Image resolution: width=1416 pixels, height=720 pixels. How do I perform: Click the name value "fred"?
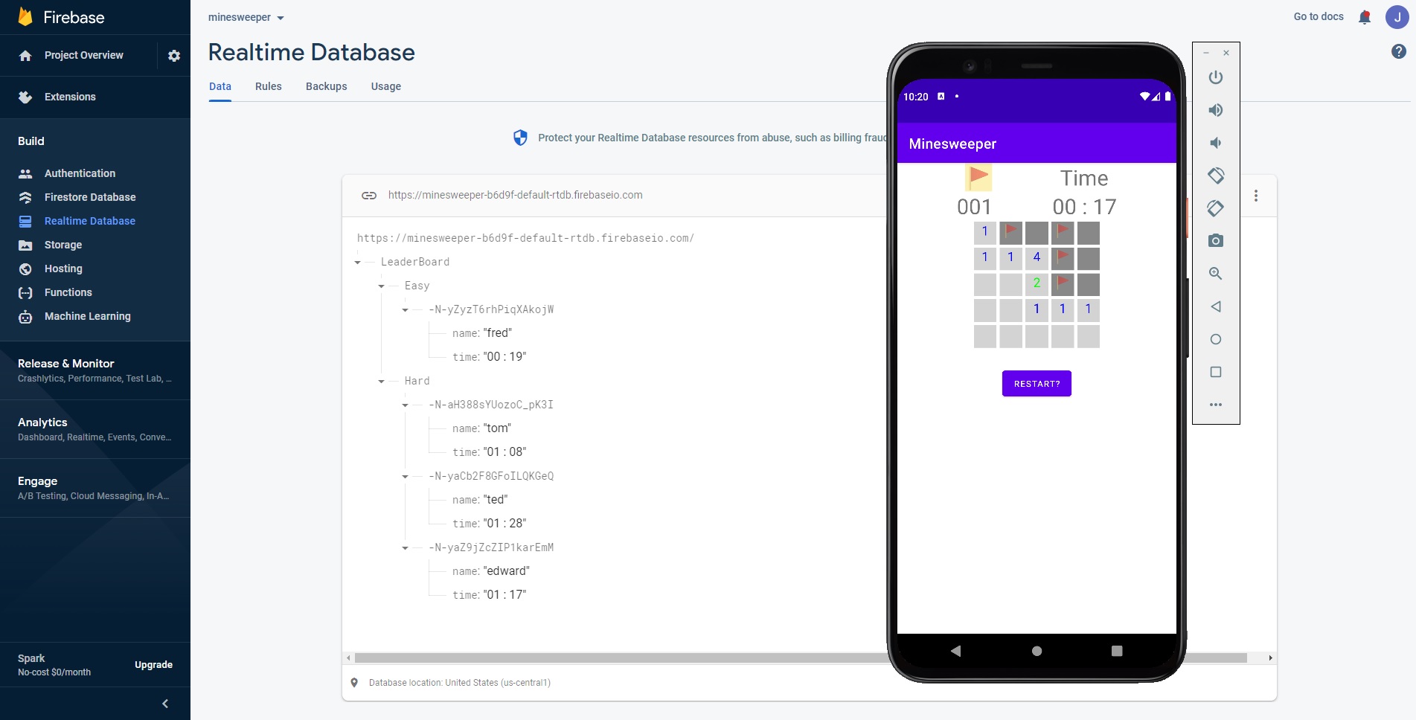tap(498, 333)
